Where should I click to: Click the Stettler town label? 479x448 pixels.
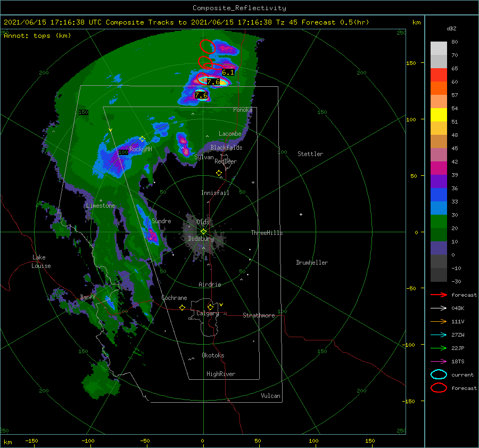(x=310, y=154)
